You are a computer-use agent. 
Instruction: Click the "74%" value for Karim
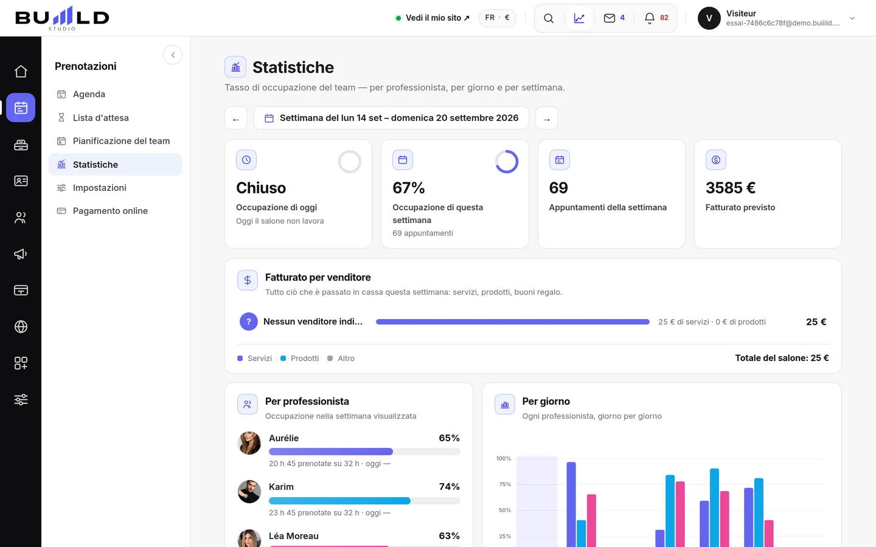point(450,487)
